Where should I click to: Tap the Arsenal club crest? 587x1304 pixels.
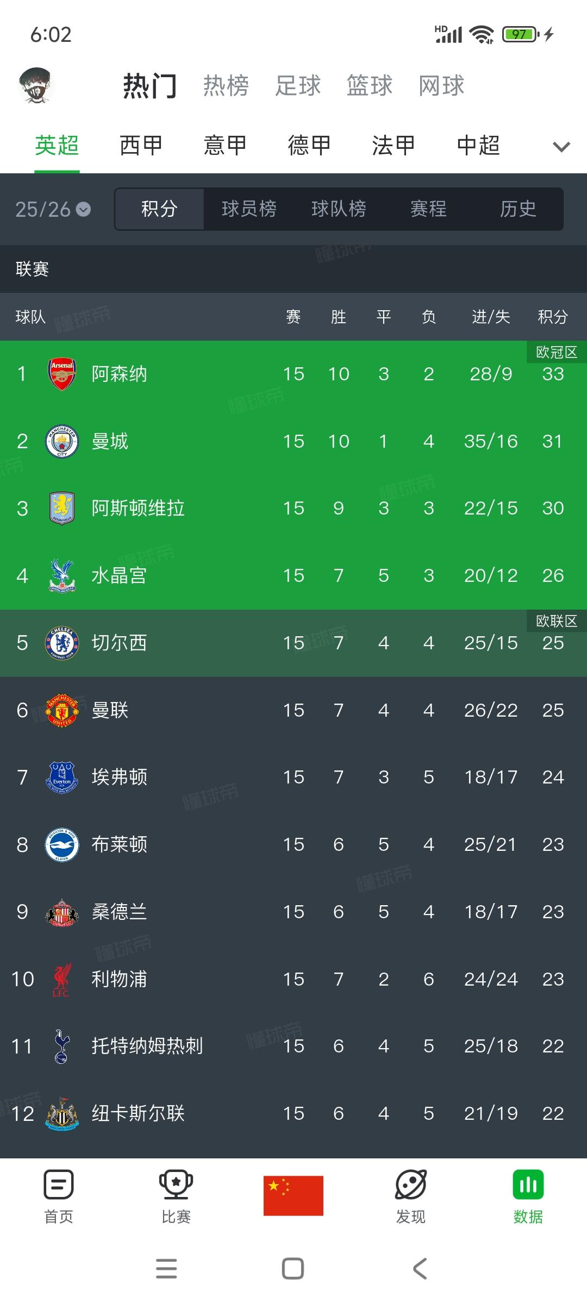pyautogui.click(x=62, y=374)
